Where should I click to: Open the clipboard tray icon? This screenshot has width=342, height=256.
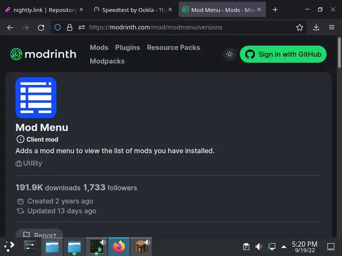246,247
